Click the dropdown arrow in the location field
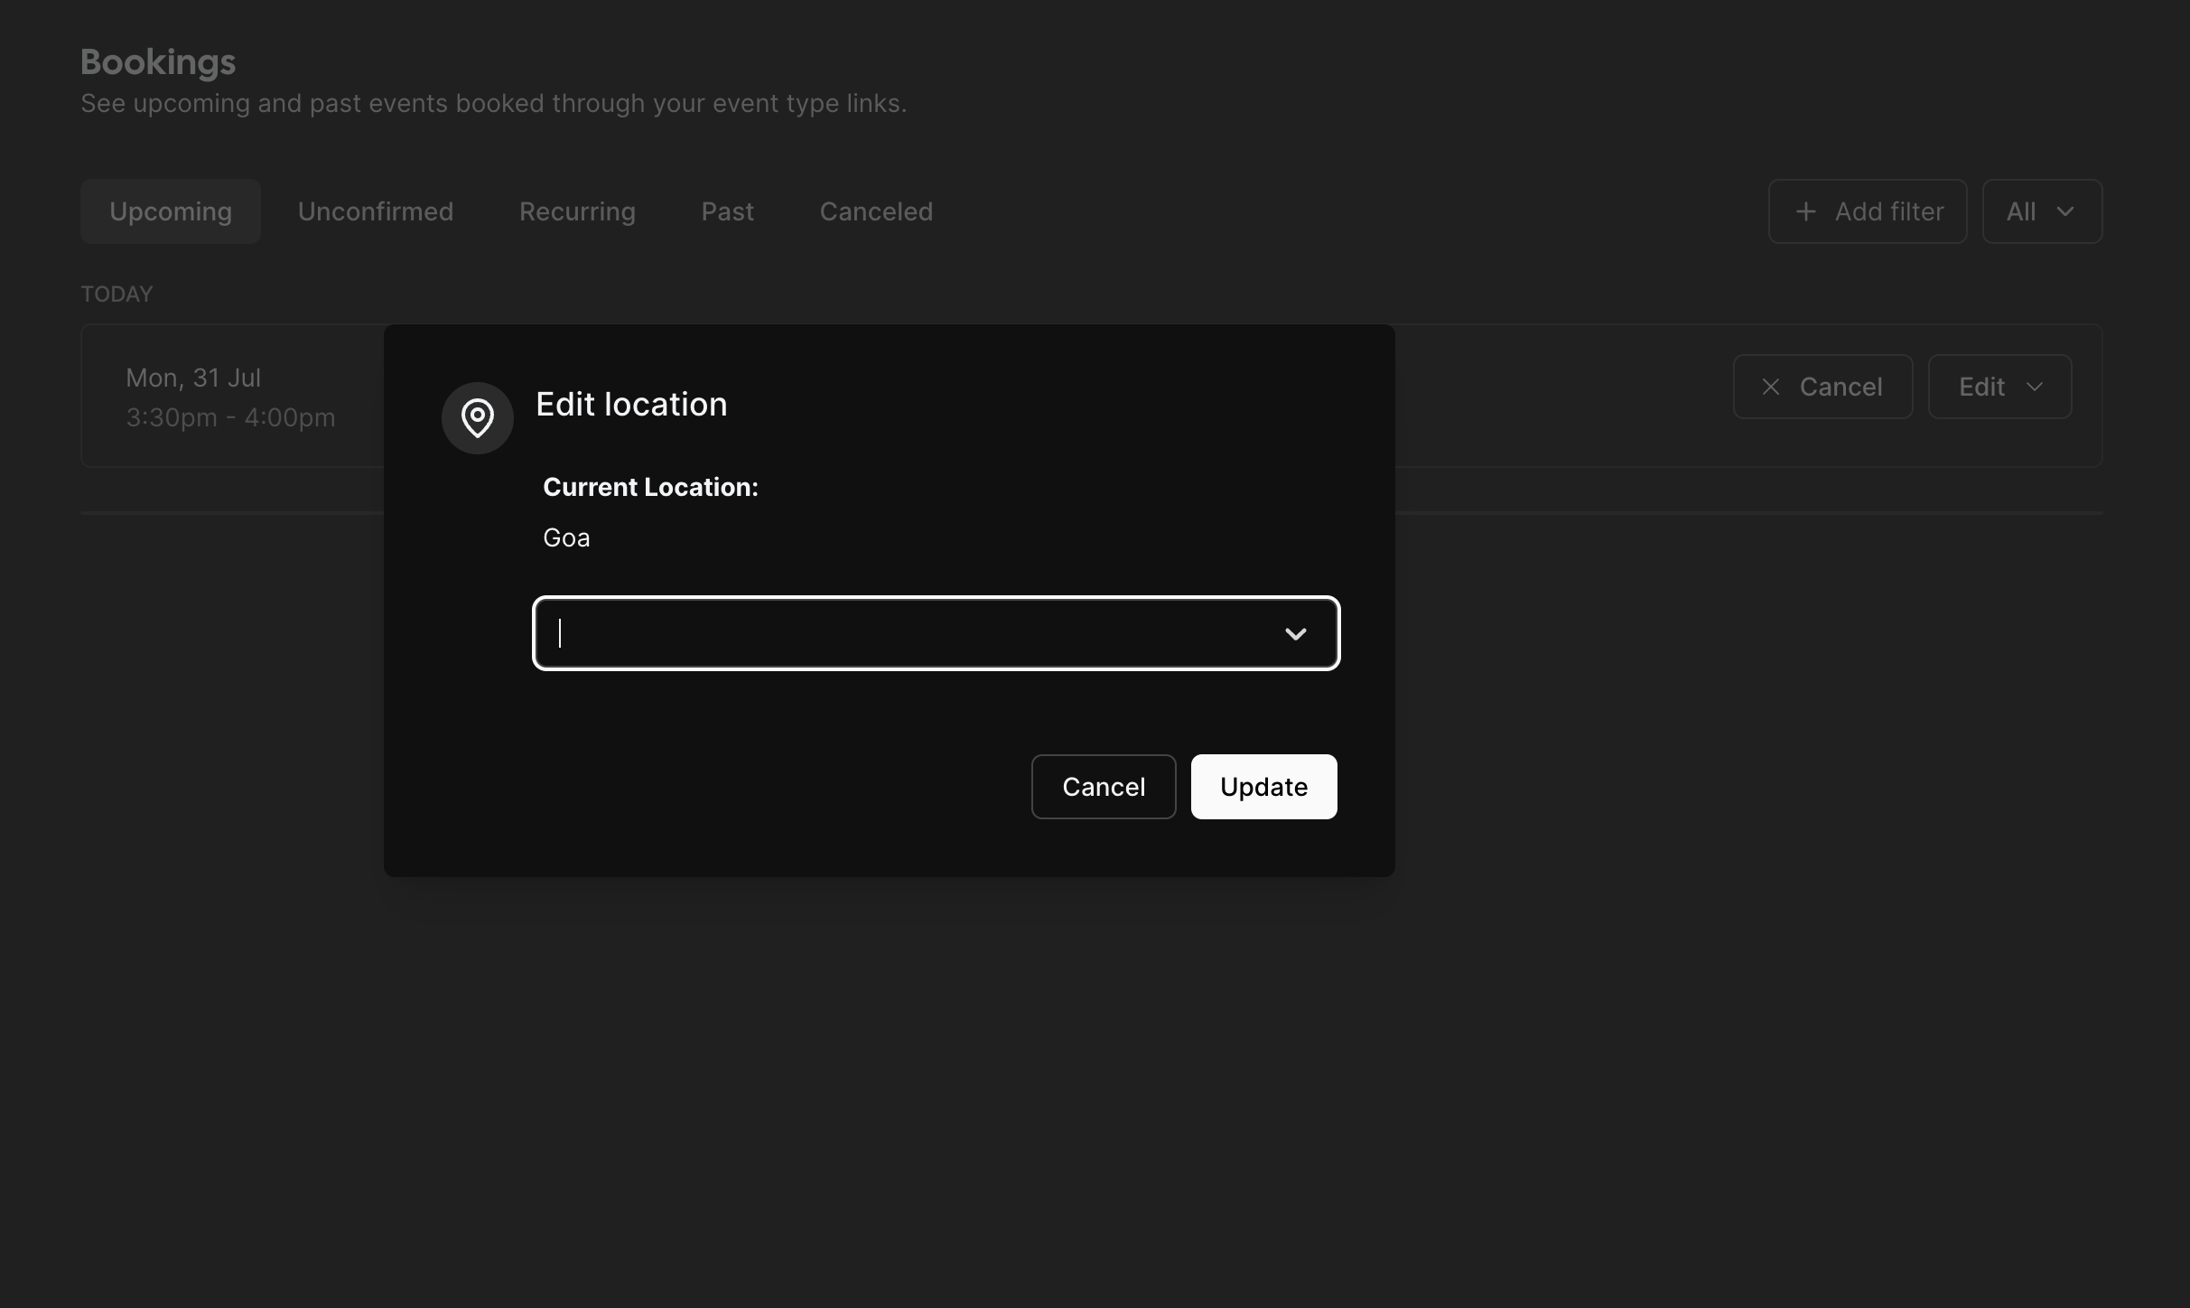Viewport: 2190px width, 1308px height. (1297, 633)
